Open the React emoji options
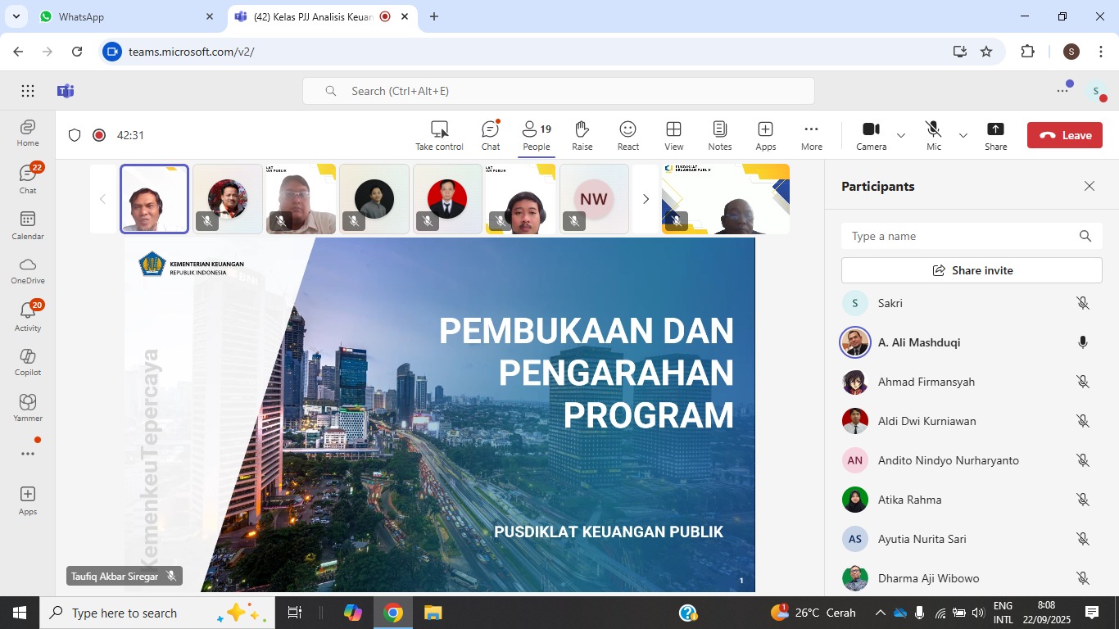Viewport: 1119px width, 629px height. 628,136
